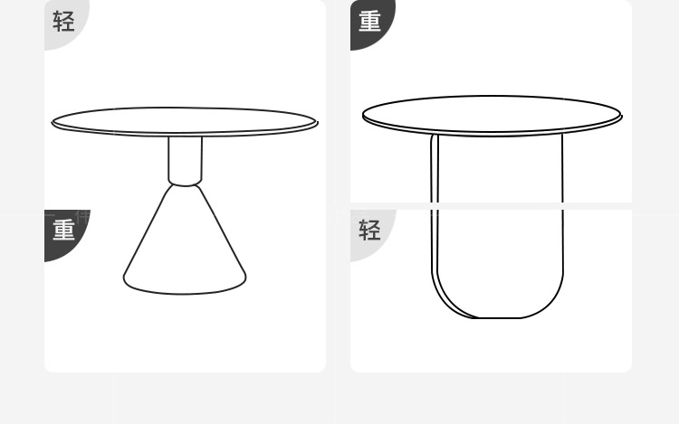Click the oval tabletop of the U-base table
The height and width of the screenshot is (424, 679).
click(x=493, y=116)
